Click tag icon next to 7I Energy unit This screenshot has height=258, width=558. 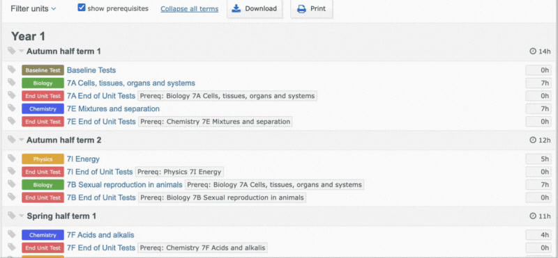[x=12, y=159]
